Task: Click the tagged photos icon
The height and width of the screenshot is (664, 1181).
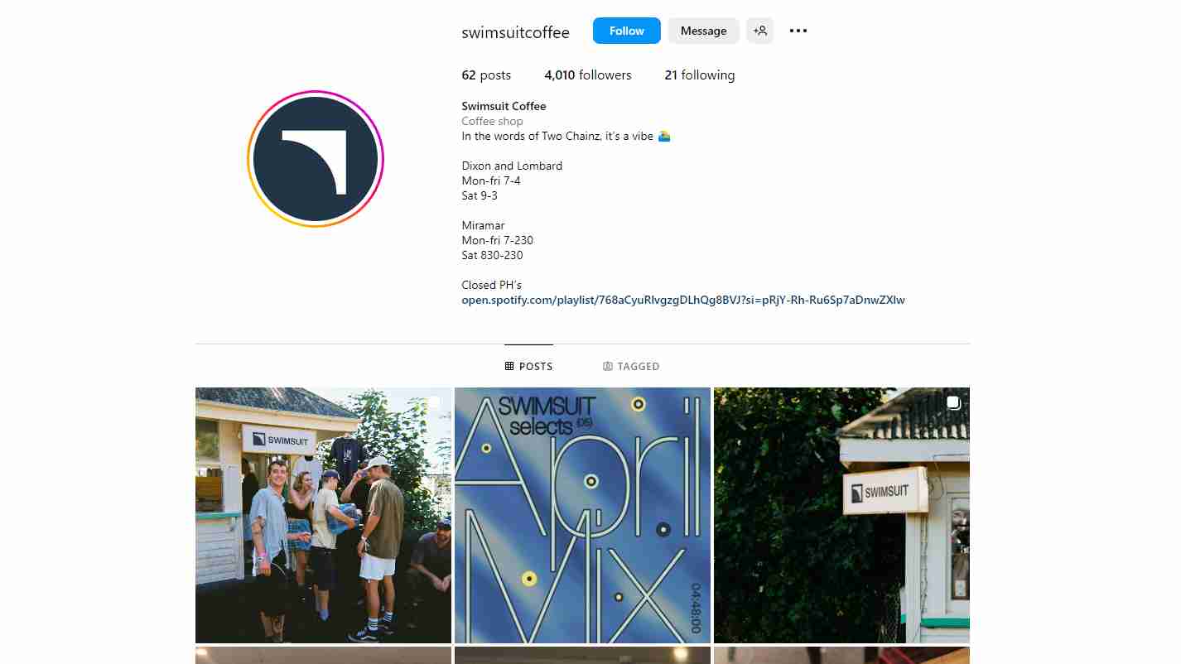Action: (x=608, y=366)
